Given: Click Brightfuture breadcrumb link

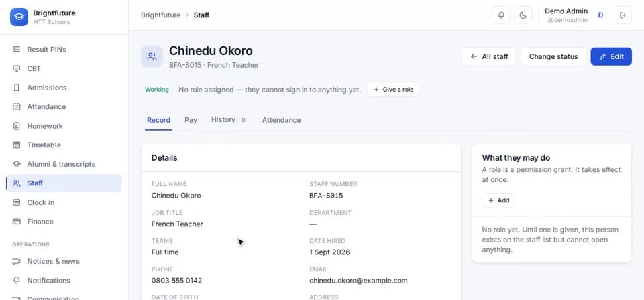Looking at the screenshot, I should coord(160,15).
